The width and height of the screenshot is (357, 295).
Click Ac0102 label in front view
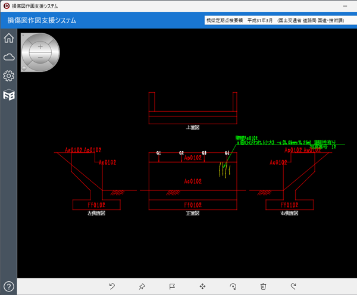pyautogui.click(x=193, y=181)
